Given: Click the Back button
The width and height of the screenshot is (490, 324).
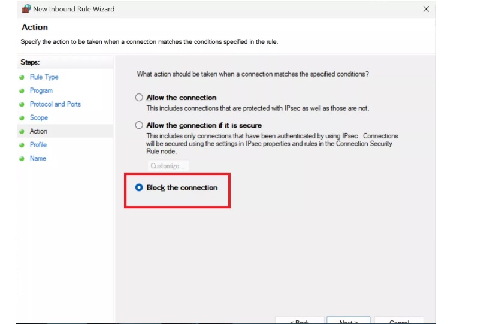Looking at the screenshot, I should [x=300, y=320].
